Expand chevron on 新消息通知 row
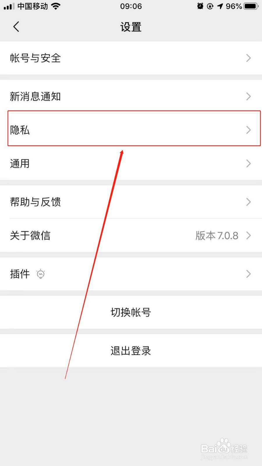 click(248, 96)
